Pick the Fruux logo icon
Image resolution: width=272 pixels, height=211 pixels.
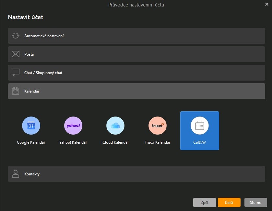[158, 126]
